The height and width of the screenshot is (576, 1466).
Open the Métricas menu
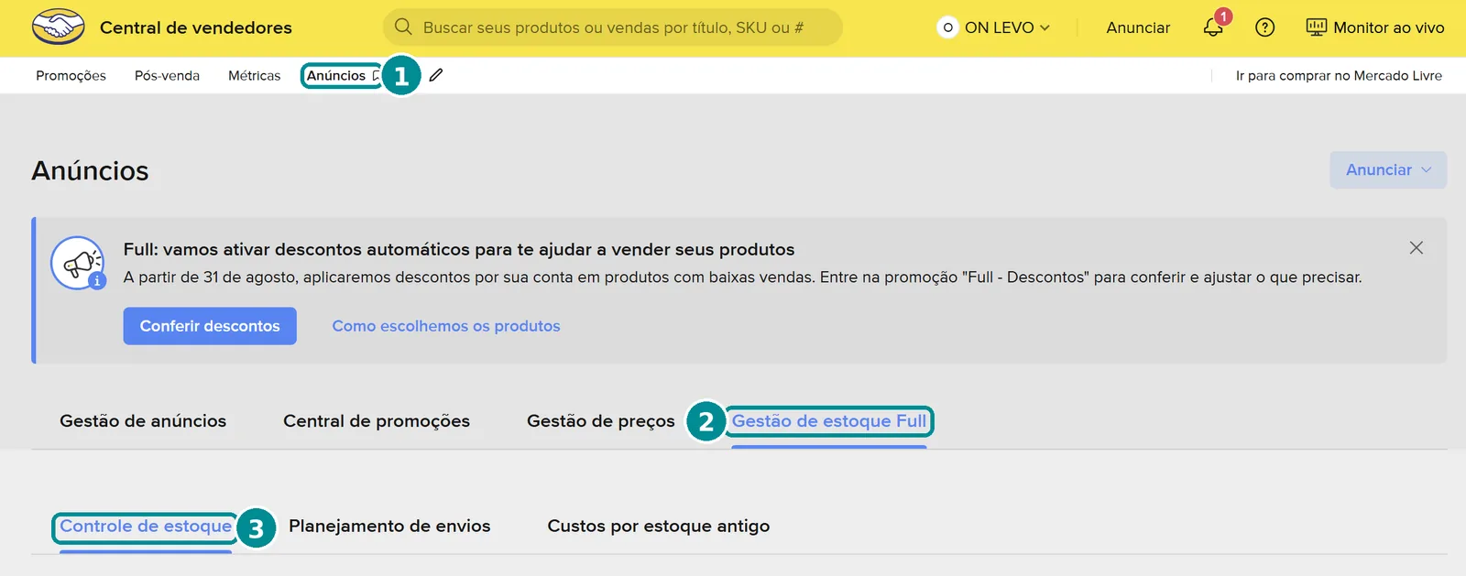tap(254, 75)
